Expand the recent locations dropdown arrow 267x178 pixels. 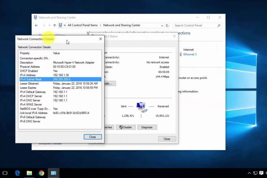49,26
